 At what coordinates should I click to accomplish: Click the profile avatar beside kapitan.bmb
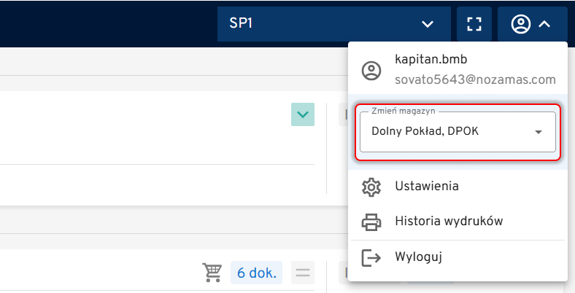(371, 70)
